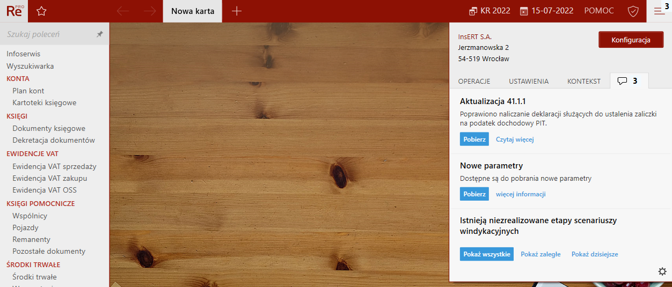Screen dimensions: 672x287
Task: Open Dokumenty księgowe
Action: pos(49,128)
